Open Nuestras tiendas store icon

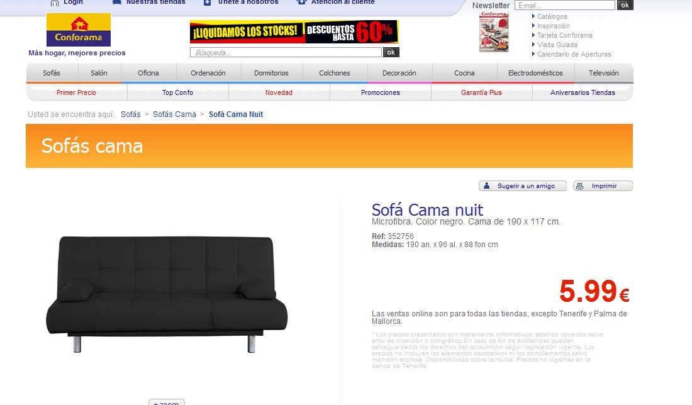tap(116, 3)
